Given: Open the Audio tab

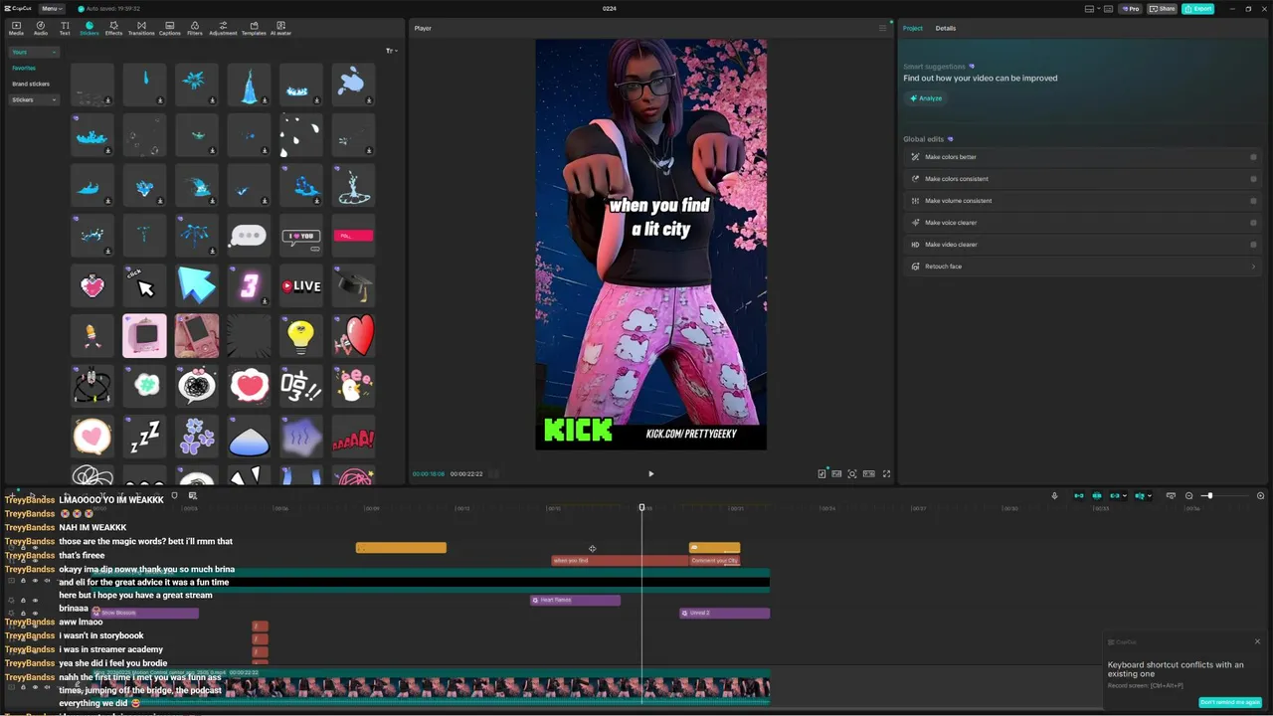Looking at the screenshot, I should coord(41,28).
